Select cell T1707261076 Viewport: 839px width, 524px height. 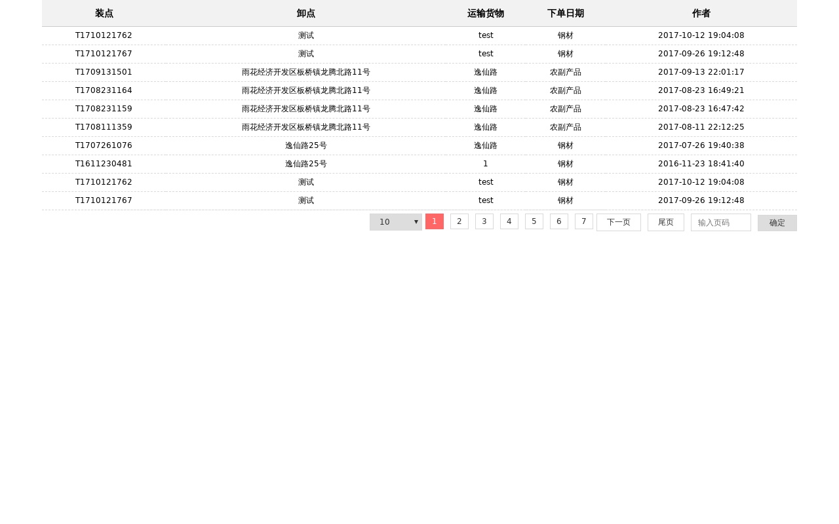104,145
